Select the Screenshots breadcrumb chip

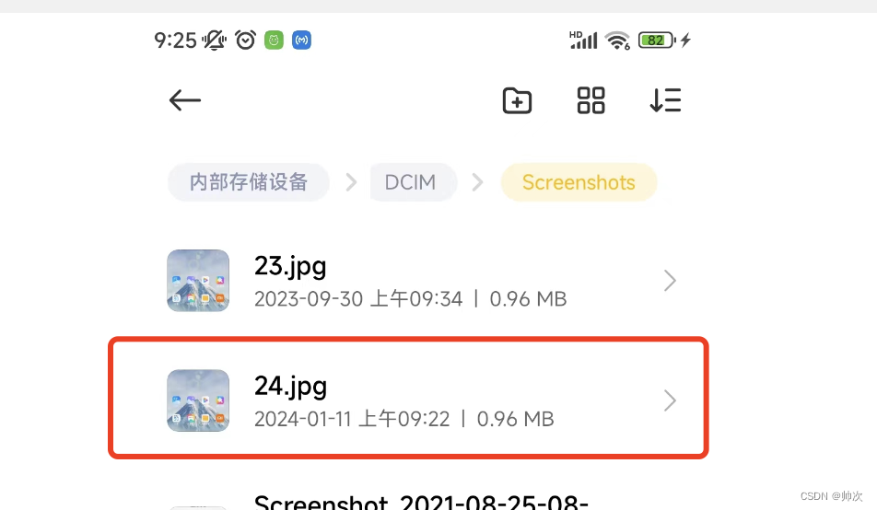[x=579, y=182]
